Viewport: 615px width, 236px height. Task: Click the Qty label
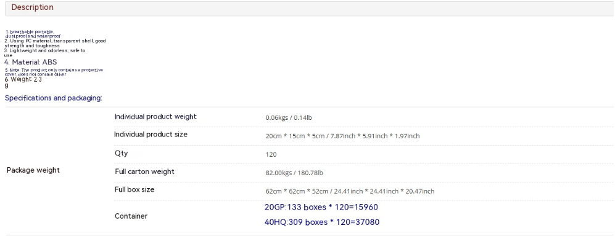tap(121, 153)
